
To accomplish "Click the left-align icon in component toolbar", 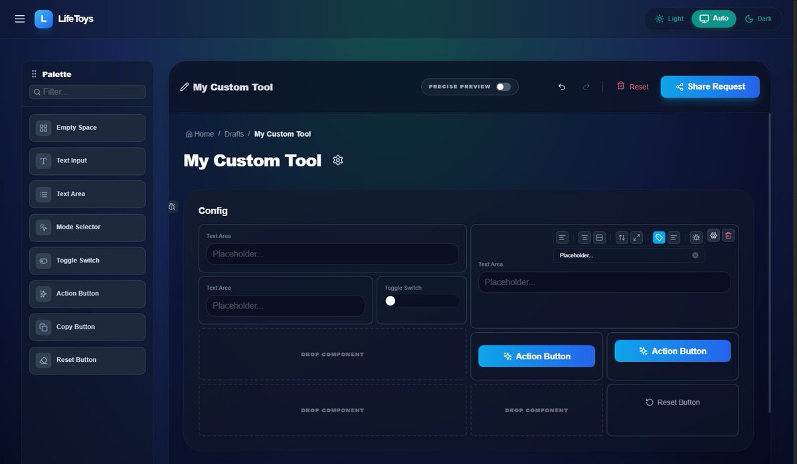I will (562, 237).
